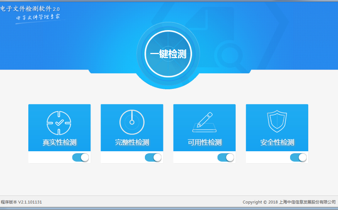The height and width of the screenshot is (210, 338).
Task: Click the 真实性检测 clock checkmark icon
Action: [59, 123]
